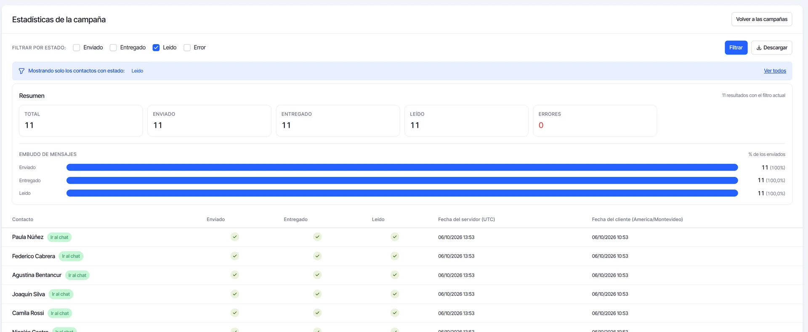
Task: Click the funnel icon in the filter banner
Action: coord(21,71)
